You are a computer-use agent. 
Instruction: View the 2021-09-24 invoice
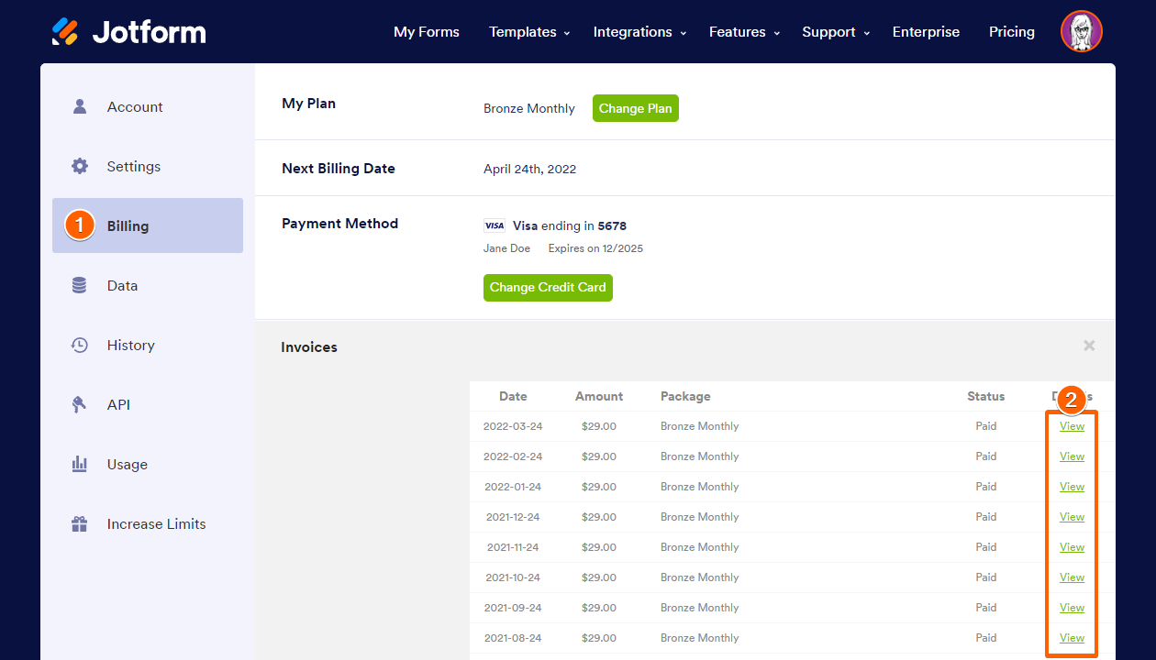[1072, 608]
